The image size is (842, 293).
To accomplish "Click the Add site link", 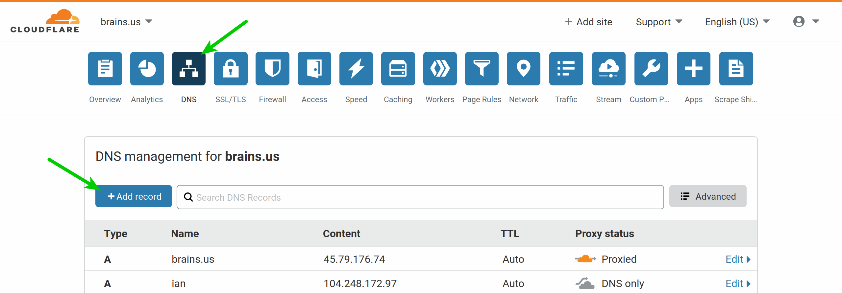I will 588,22.
